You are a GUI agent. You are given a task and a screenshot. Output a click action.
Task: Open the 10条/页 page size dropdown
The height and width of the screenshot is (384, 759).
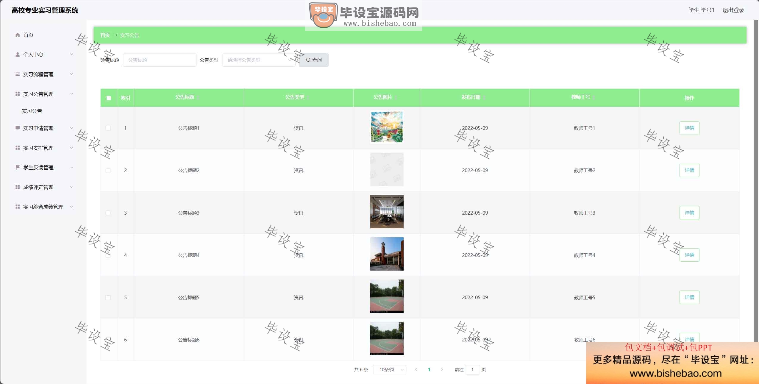pos(390,369)
